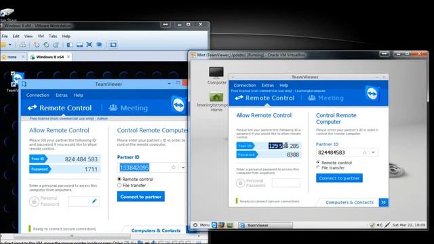This screenshot has width=434, height=244.
Task: Open Extras menu in Mint TeamViewer
Action: pos(268,85)
